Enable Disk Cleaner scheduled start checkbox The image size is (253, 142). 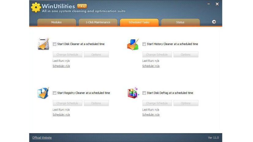tap(54, 44)
